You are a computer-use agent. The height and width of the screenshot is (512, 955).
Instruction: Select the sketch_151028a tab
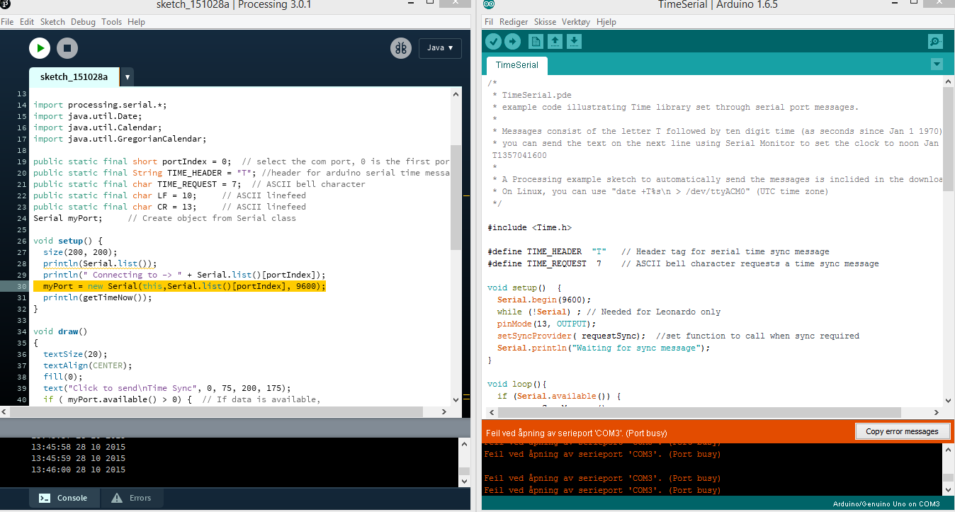point(74,76)
